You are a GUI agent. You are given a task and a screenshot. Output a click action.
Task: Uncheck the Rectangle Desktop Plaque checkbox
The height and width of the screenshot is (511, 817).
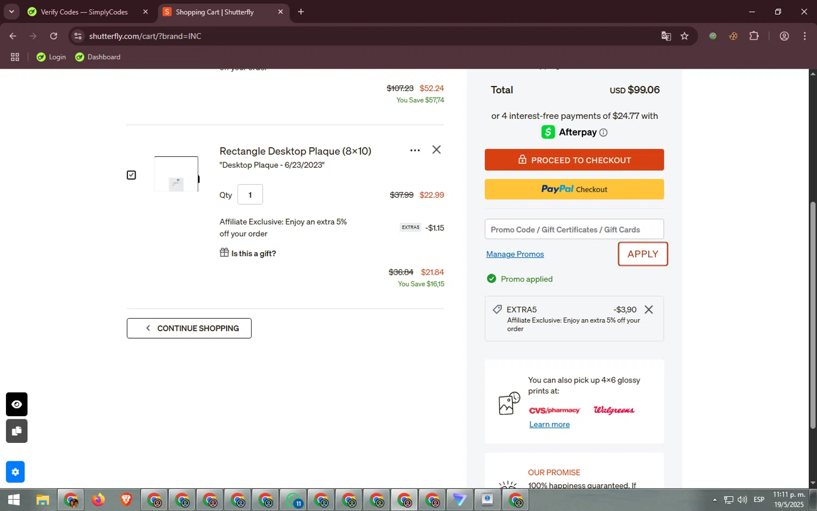131,175
